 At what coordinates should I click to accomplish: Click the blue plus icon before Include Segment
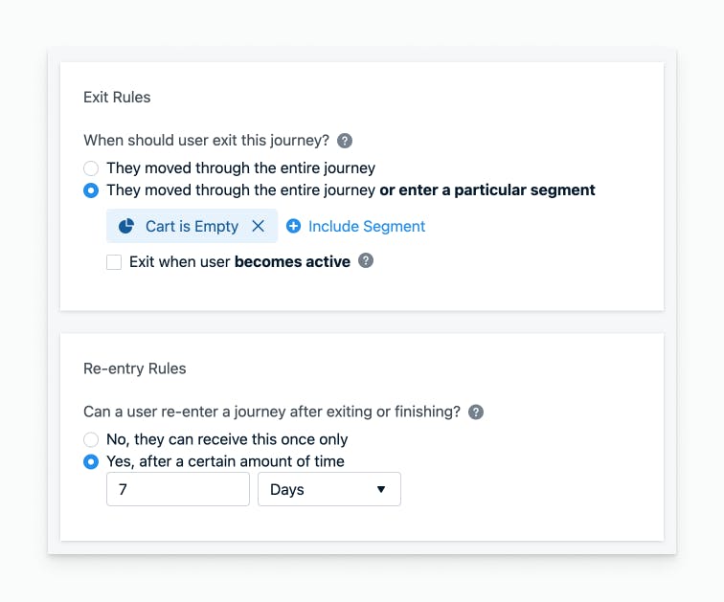point(293,226)
